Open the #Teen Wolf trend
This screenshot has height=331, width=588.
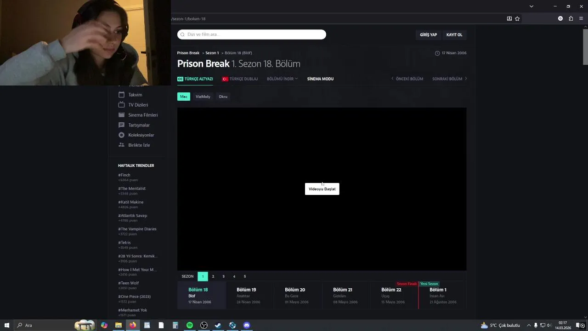[129, 283]
